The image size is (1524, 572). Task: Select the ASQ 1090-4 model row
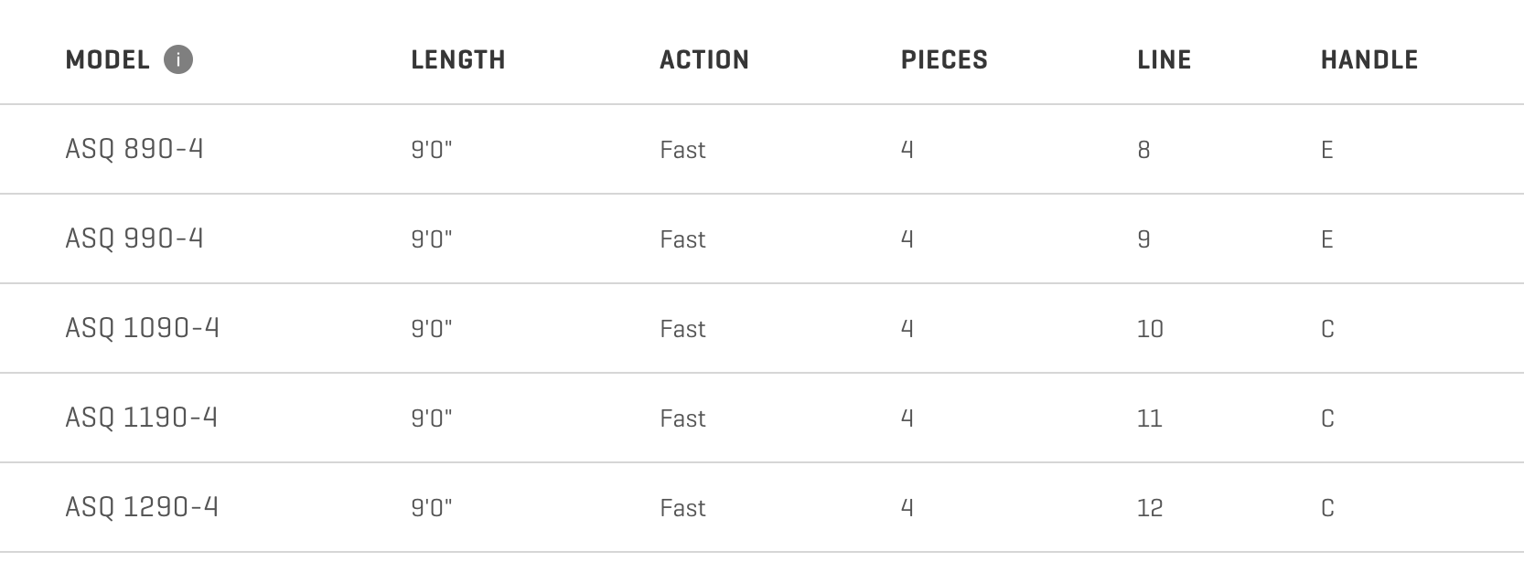click(x=142, y=328)
